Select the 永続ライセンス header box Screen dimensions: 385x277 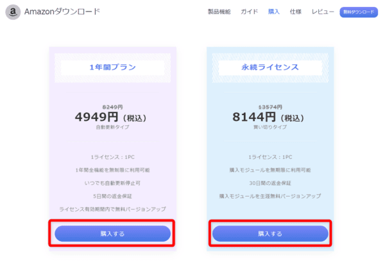270,67
